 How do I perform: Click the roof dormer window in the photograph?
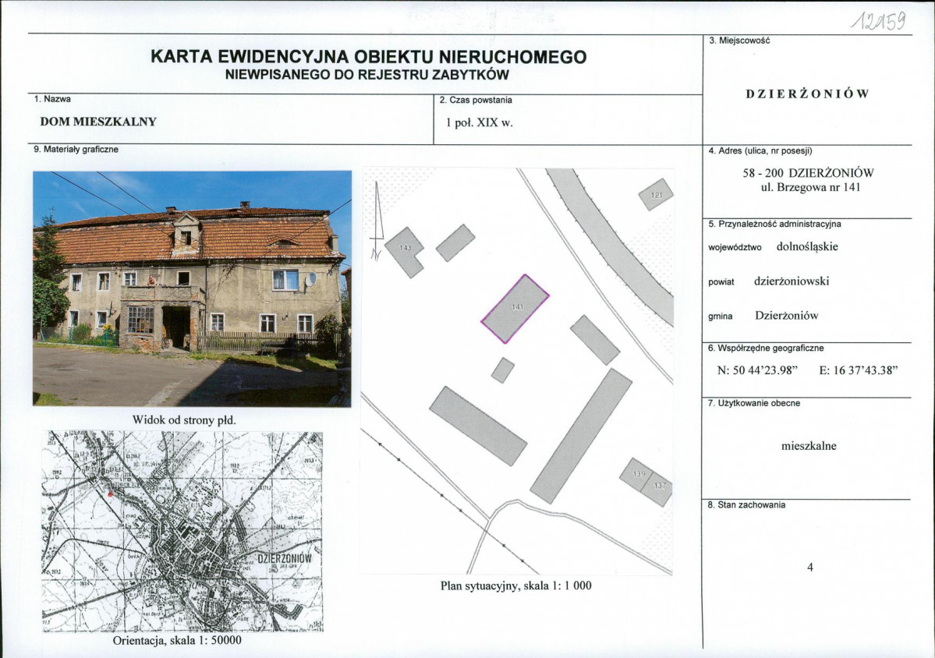186,237
